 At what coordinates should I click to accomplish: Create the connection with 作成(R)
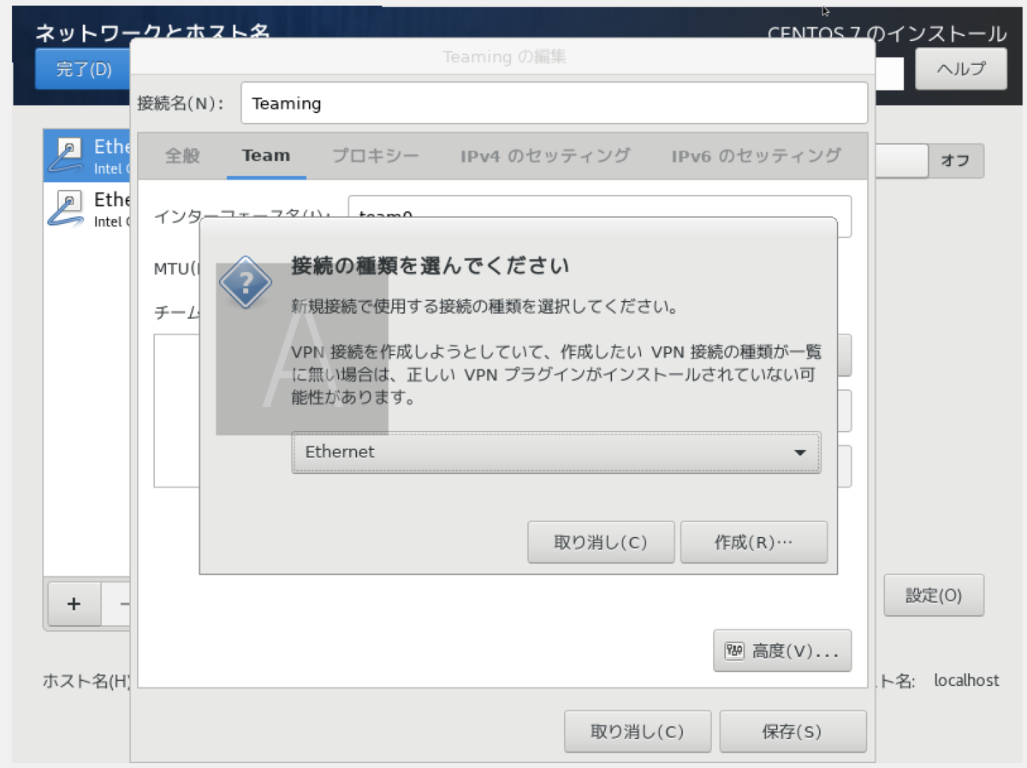pos(753,541)
